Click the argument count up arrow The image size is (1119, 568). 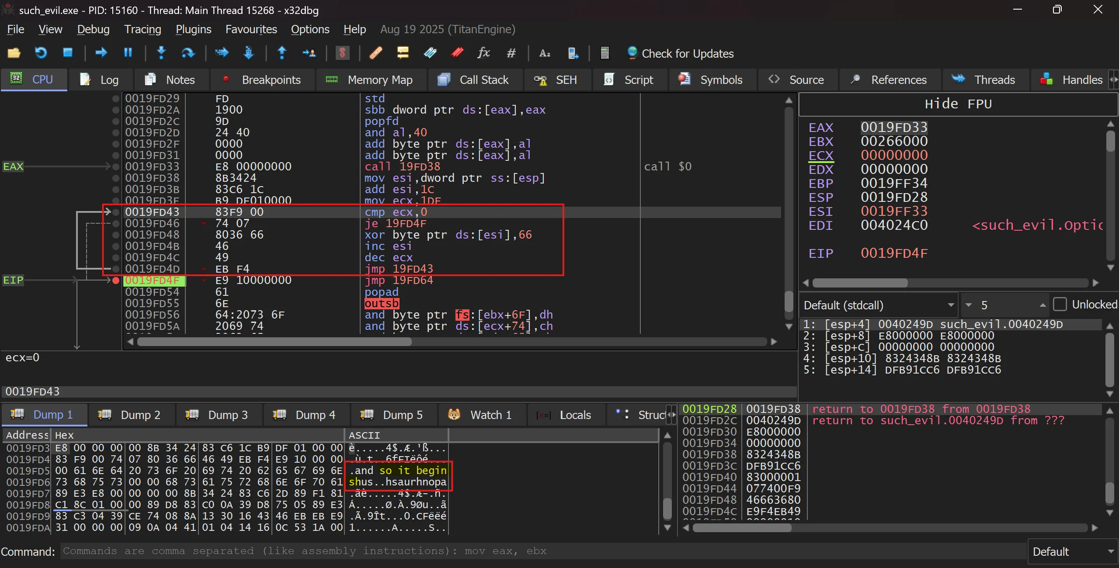click(1043, 305)
